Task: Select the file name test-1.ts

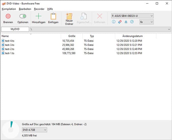Action: tap(10, 53)
